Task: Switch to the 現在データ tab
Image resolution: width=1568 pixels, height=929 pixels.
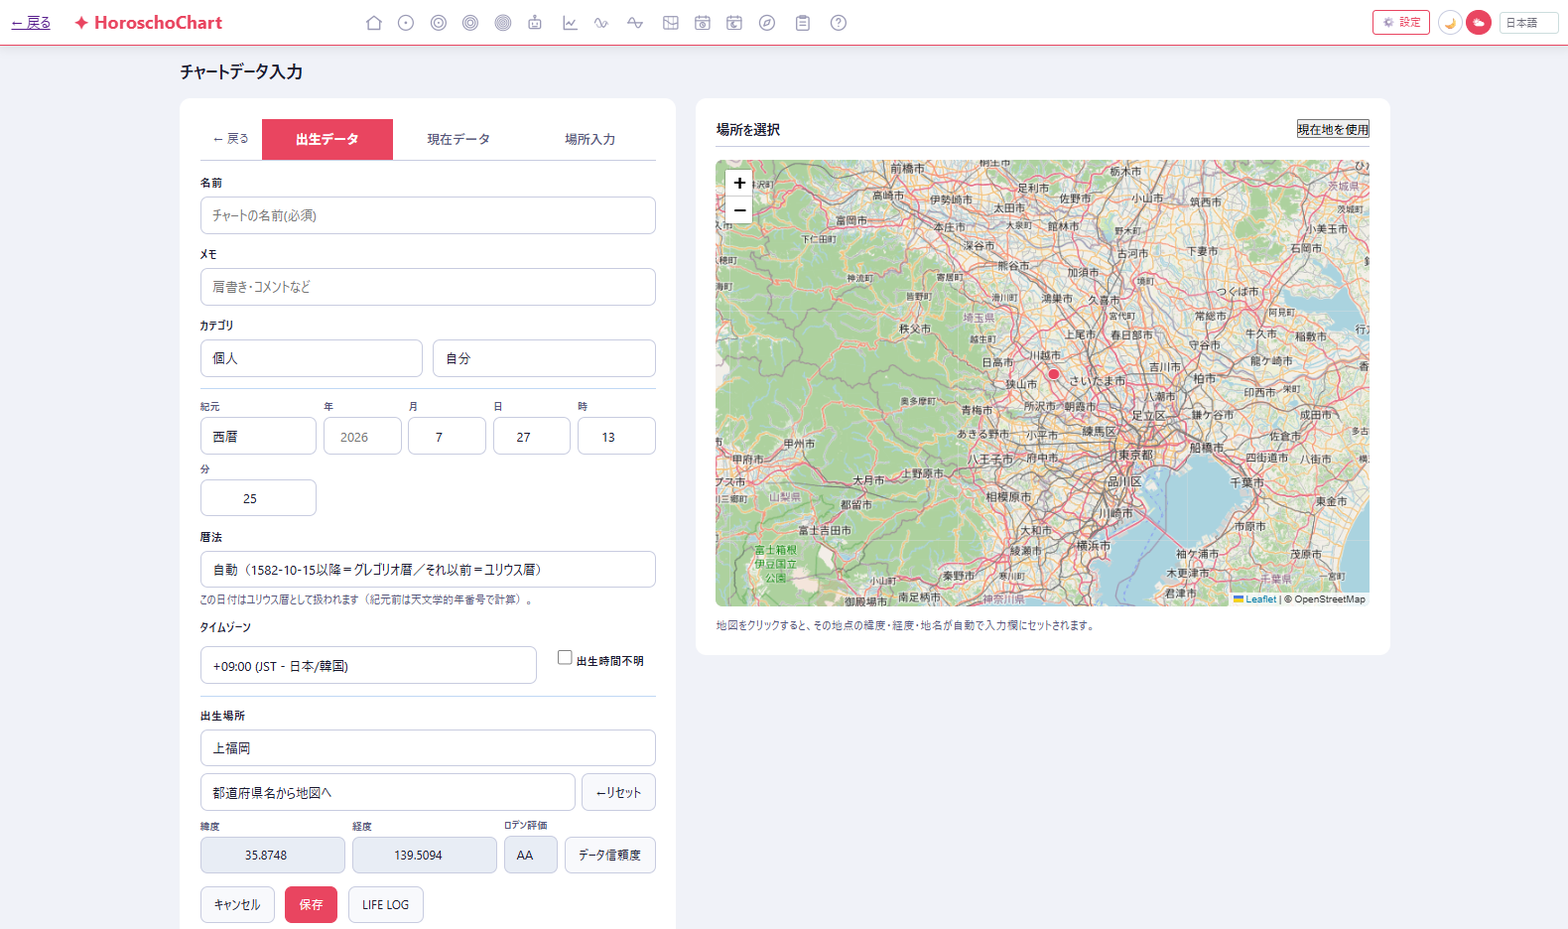Action: point(458,139)
